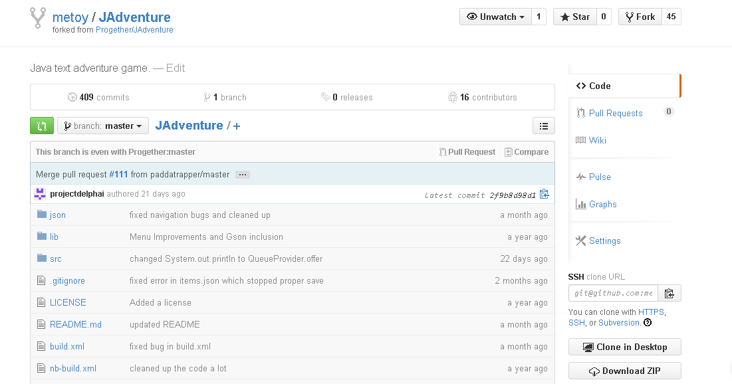Image resolution: width=732 pixels, height=384 pixels.
Task: Open the Pull Request link in branch bar
Action: click(467, 151)
